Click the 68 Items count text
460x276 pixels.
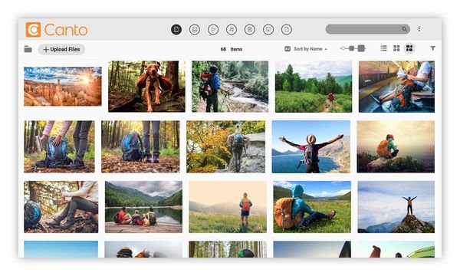pos(232,49)
